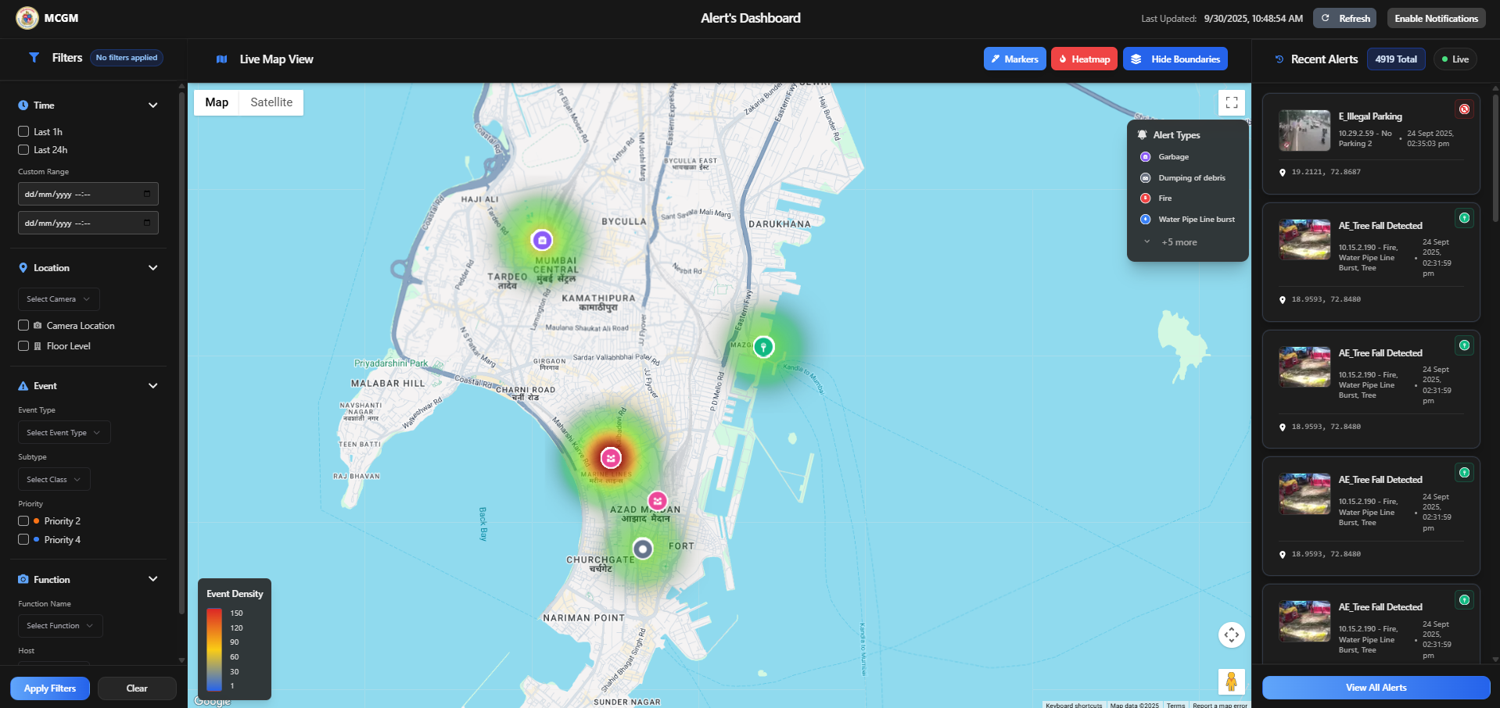Click the pan control icon on the map
The image size is (1500, 708).
point(1231,635)
